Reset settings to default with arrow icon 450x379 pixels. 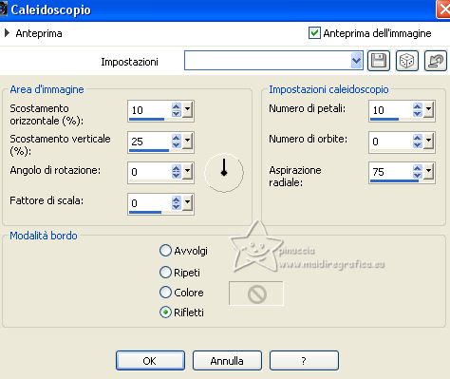(436, 61)
